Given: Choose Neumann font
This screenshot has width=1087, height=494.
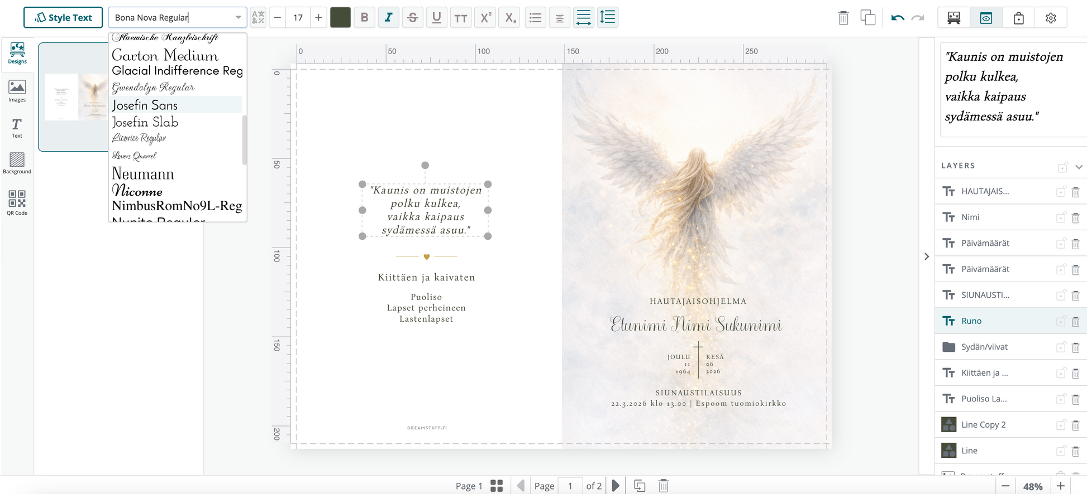Looking at the screenshot, I should (177, 174).
